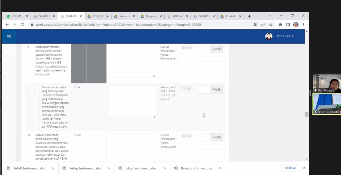Open the browser extensions puzzle icon

coord(280,25)
